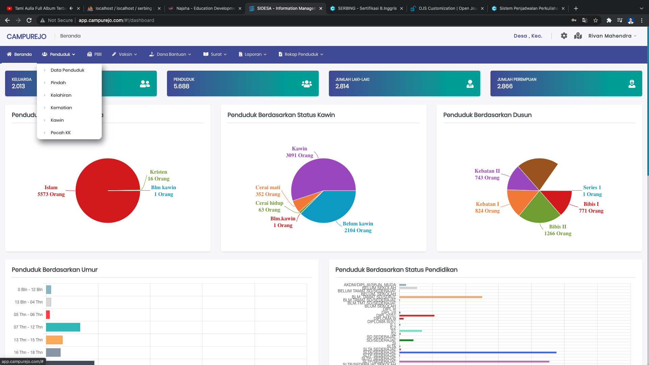This screenshot has height=365, width=649.
Task: Expand the Vaksin dropdown menu
Action: [x=125, y=54]
